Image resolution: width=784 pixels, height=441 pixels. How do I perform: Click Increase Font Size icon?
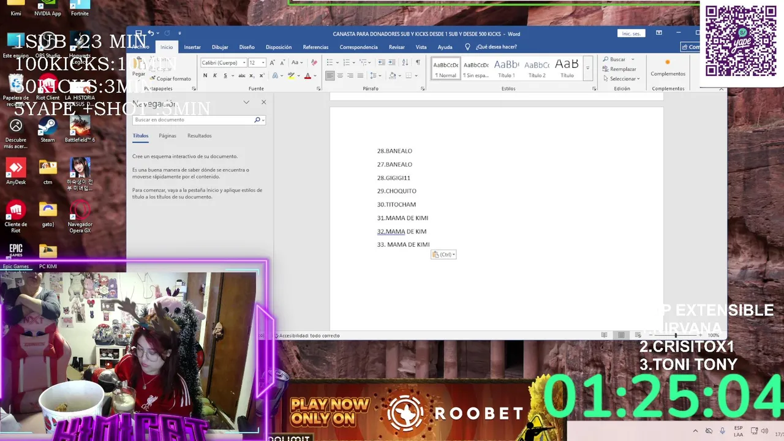[x=273, y=62]
